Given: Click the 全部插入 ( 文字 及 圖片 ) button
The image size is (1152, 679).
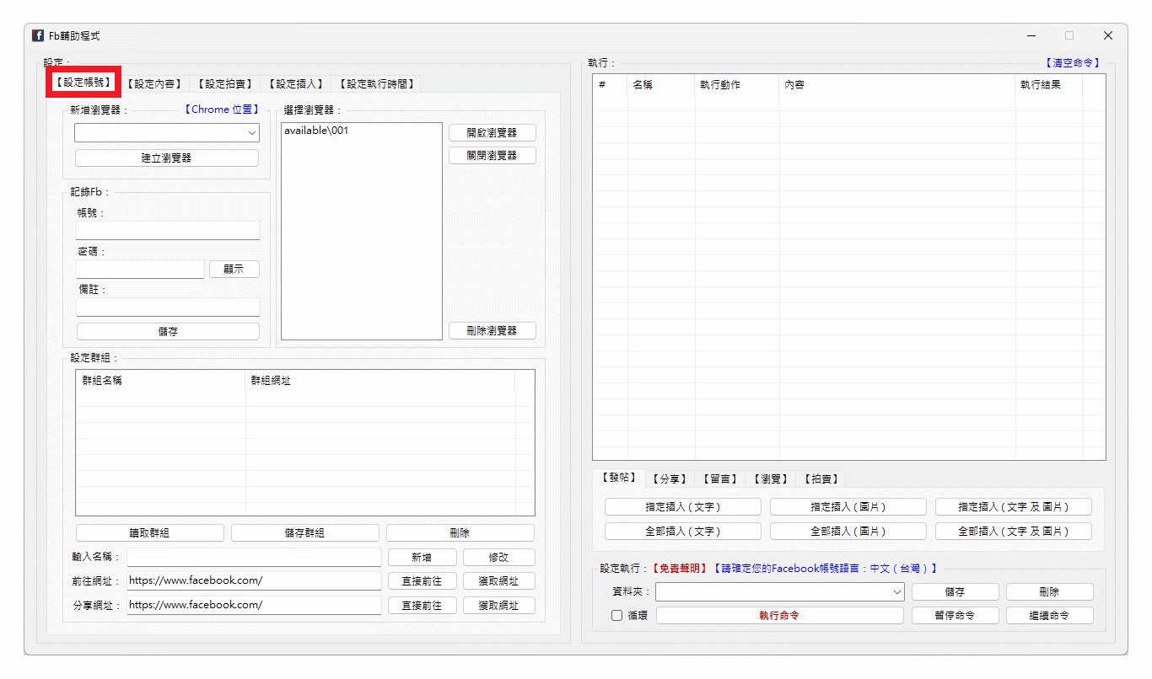Looking at the screenshot, I should pyautogui.click(x=1014, y=532).
